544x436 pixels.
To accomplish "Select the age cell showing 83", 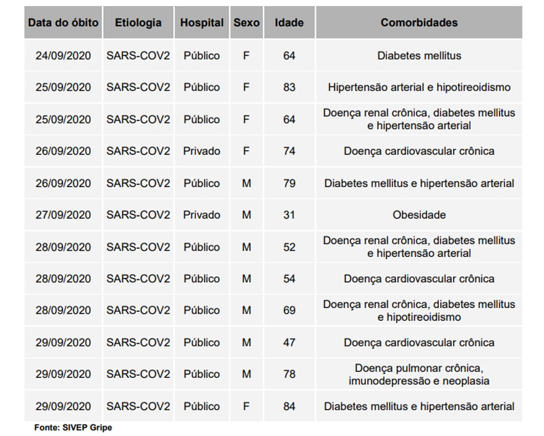I will pos(289,87).
